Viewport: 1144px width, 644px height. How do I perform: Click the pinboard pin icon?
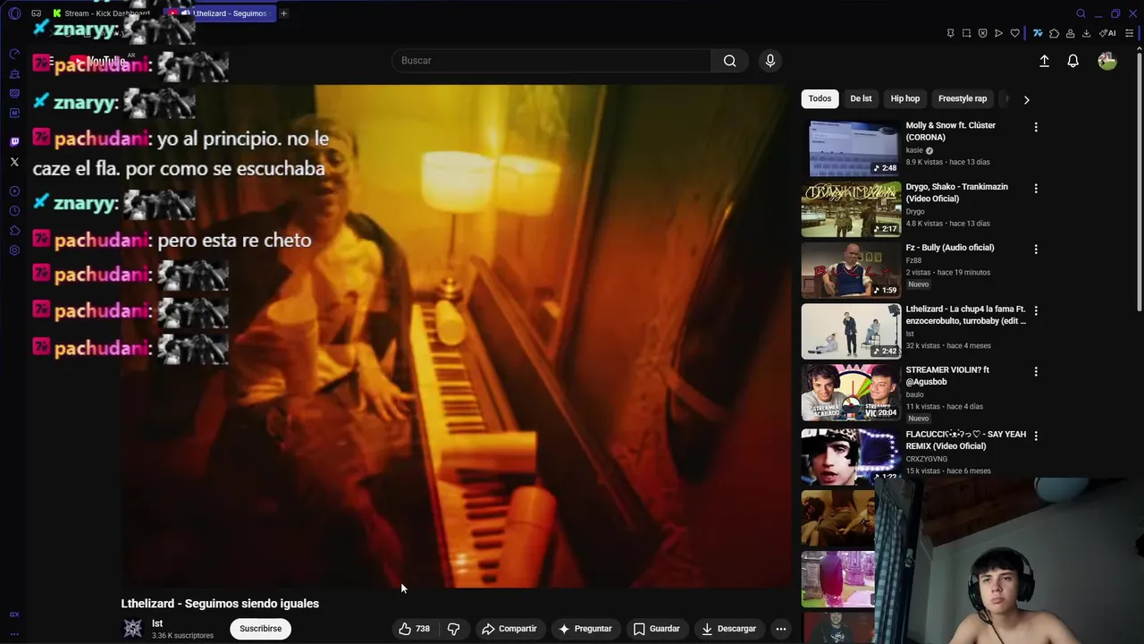point(950,33)
